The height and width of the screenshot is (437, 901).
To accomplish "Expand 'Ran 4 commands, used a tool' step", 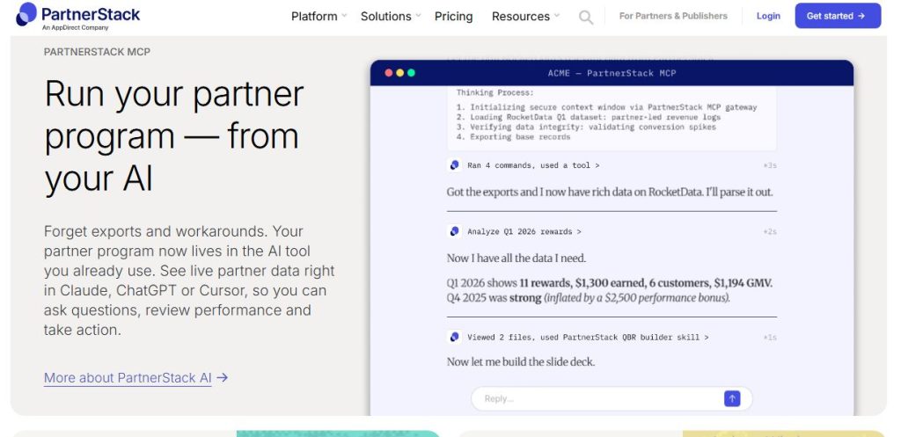I will (533, 165).
